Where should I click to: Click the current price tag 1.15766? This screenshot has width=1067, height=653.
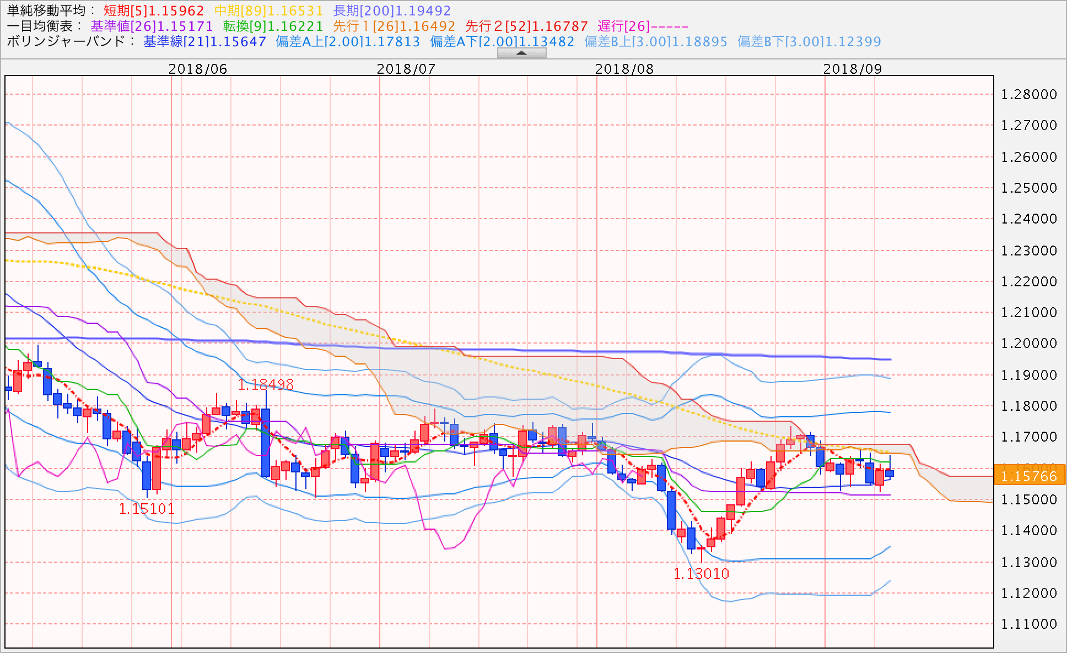(1029, 476)
